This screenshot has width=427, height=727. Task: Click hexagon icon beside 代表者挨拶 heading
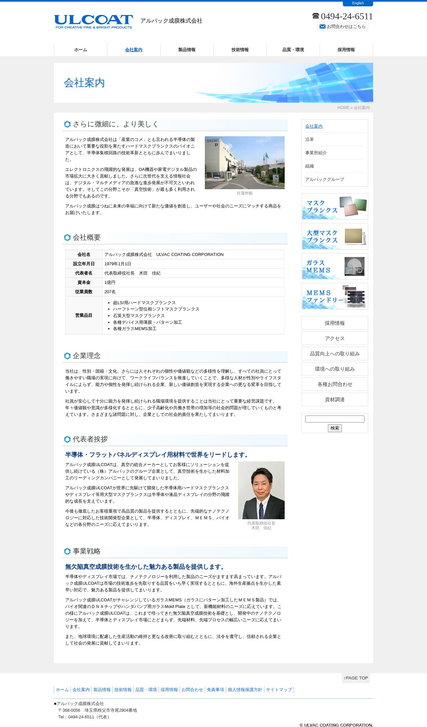click(67, 439)
